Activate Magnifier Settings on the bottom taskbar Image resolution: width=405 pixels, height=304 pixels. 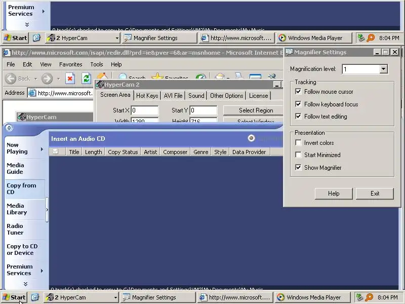pos(158,297)
